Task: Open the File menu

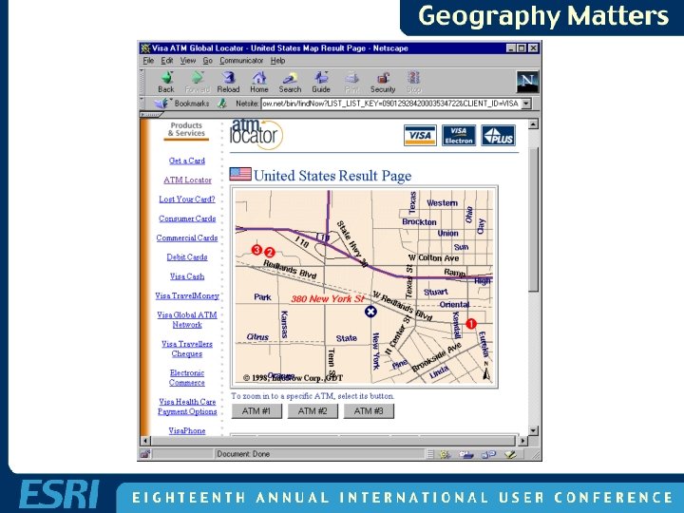Action: pyautogui.click(x=148, y=61)
